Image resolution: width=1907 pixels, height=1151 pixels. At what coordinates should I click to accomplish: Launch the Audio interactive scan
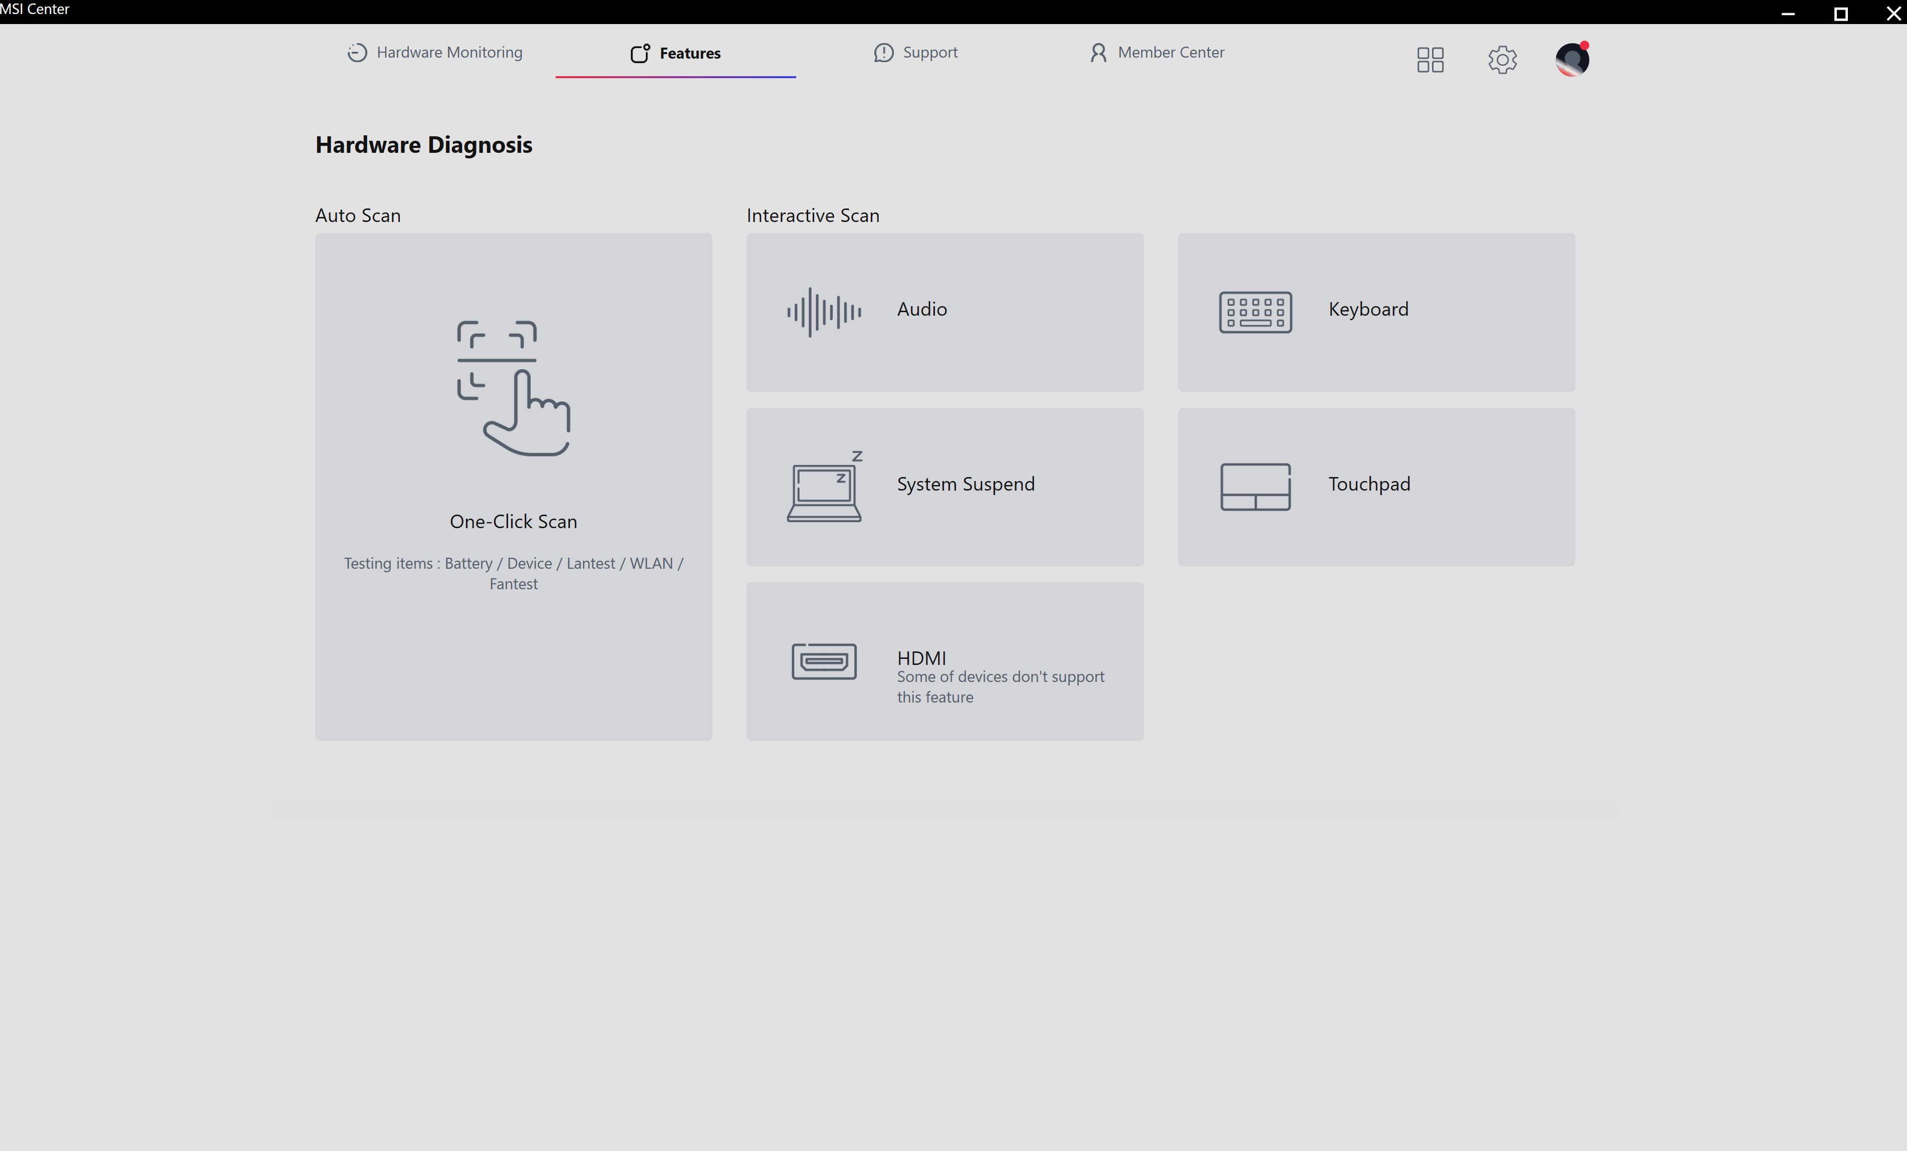pos(922,309)
